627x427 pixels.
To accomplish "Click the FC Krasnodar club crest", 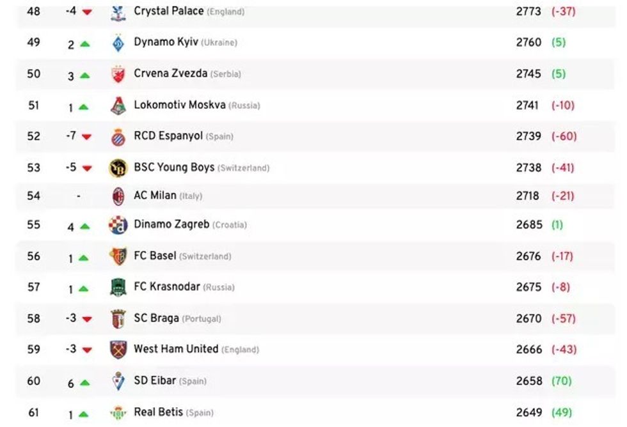I will click(x=118, y=288).
